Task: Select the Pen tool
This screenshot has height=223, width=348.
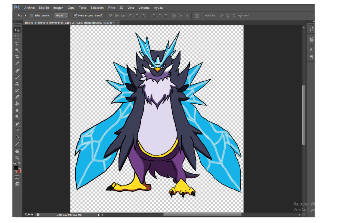Action: [17, 124]
